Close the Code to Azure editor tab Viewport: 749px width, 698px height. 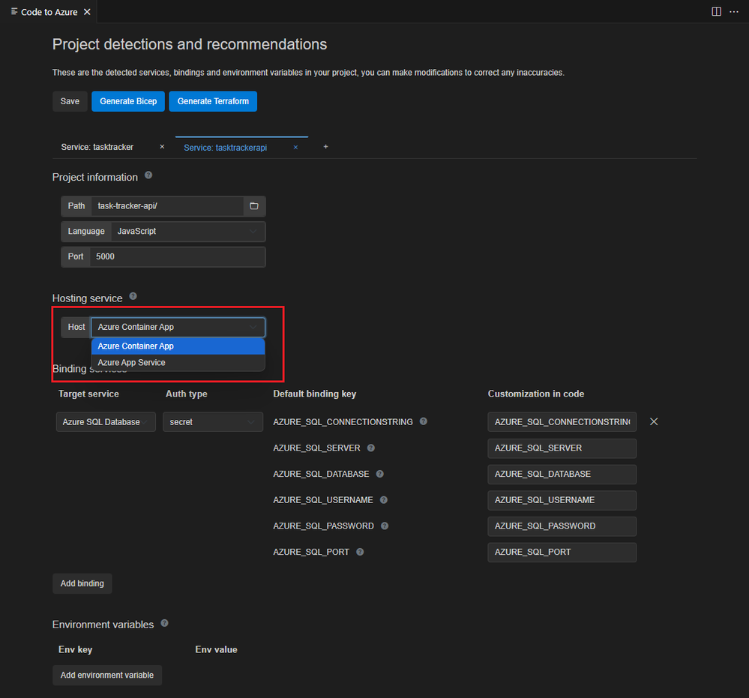coord(87,12)
